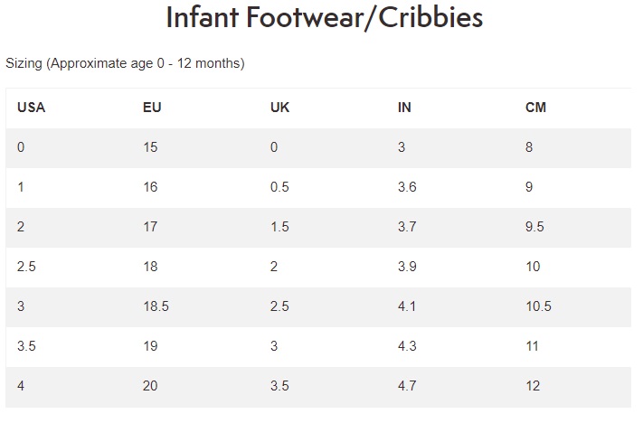Click the IN column header
Screen dimensions: 643x442
(x=404, y=108)
